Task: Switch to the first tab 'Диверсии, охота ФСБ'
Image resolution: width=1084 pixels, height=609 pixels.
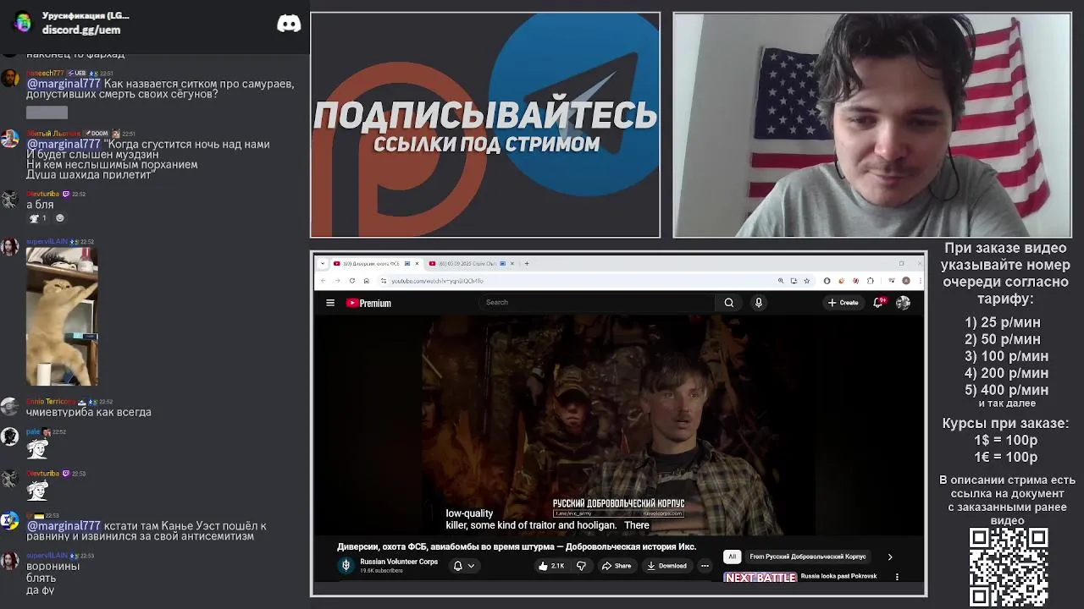Action: (x=376, y=263)
